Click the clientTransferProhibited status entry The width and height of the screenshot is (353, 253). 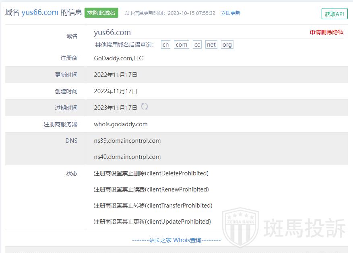(x=153, y=206)
